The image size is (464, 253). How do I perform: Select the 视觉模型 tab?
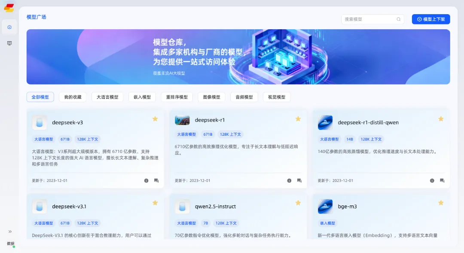point(277,97)
